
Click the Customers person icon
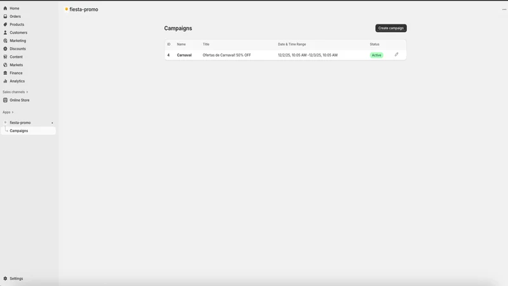coord(5,33)
